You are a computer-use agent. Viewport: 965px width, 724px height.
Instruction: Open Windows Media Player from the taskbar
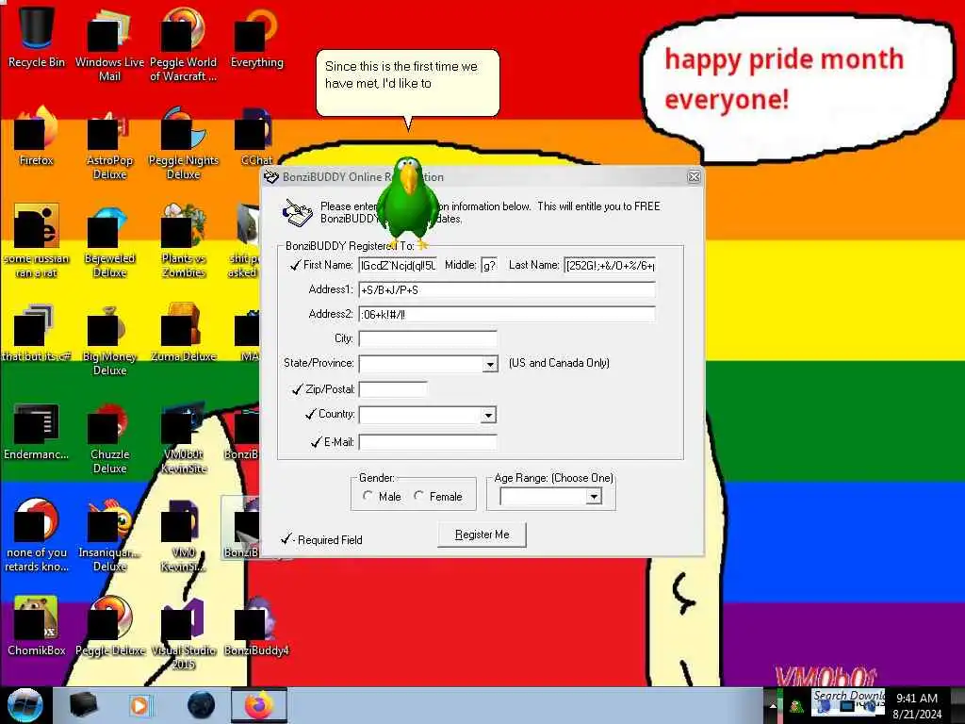[x=140, y=705]
